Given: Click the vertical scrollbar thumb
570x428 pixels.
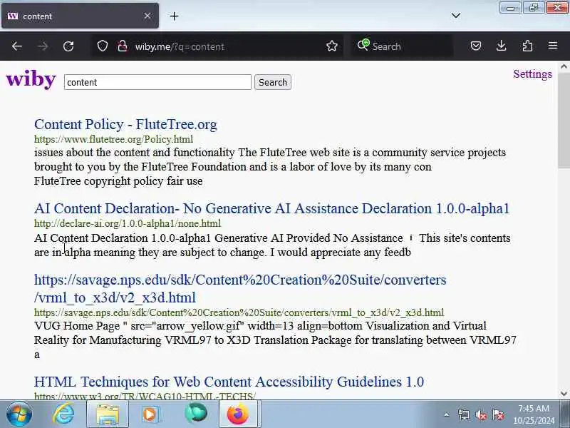Looking at the screenshot, I should click(564, 120).
